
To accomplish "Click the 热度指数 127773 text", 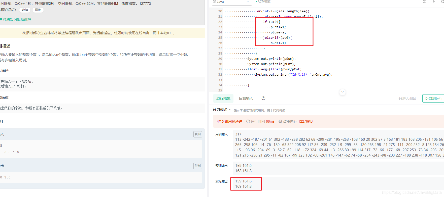I will (136, 4).
